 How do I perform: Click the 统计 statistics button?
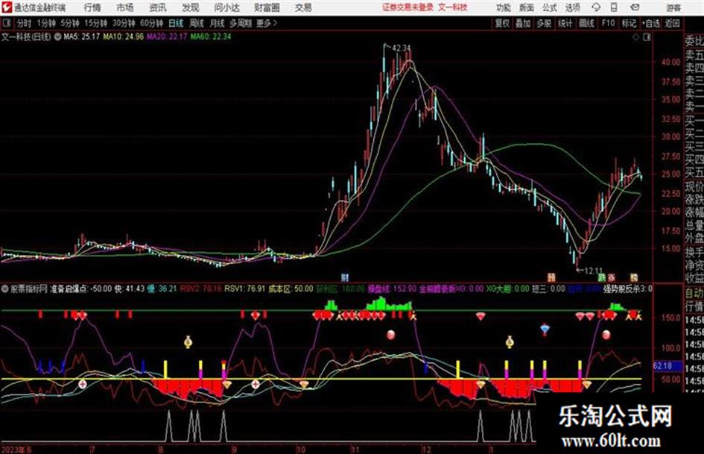coord(565,23)
